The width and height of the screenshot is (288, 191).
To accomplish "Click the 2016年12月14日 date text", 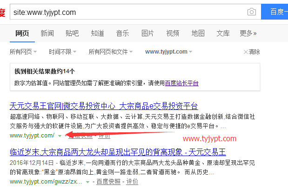I will tap(32, 163).
